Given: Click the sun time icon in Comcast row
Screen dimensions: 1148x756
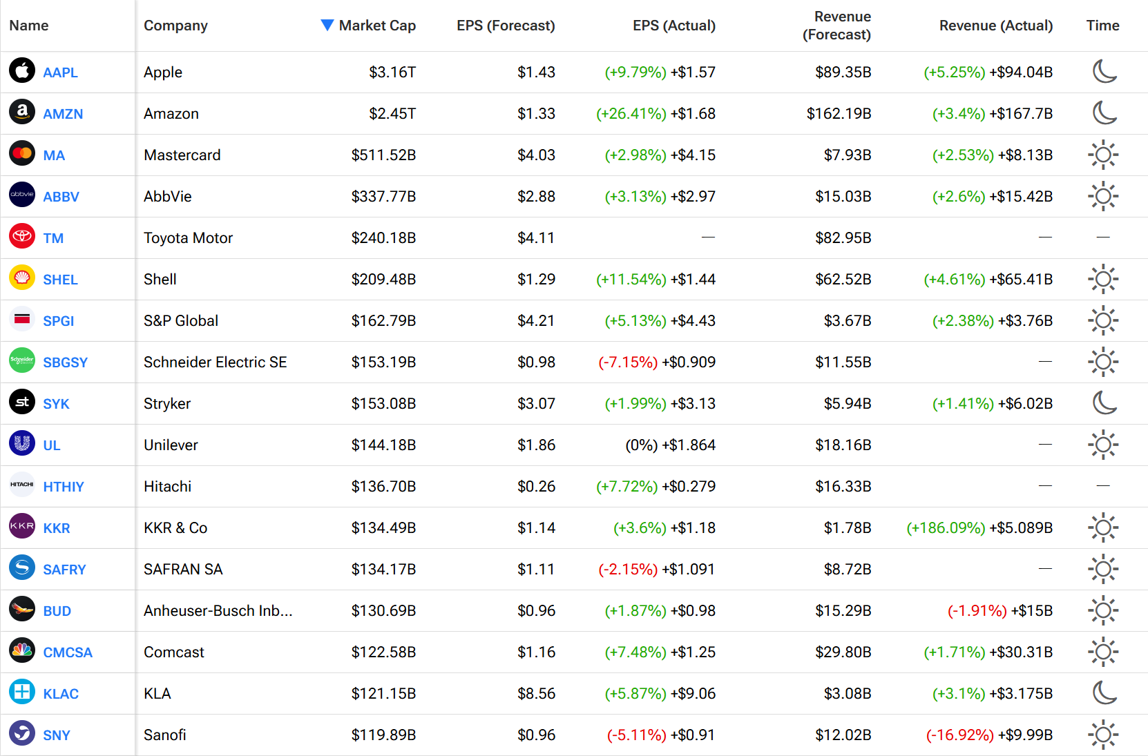Looking at the screenshot, I should [x=1103, y=652].
